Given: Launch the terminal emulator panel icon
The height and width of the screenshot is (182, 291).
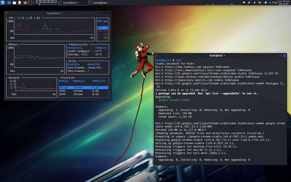Looking at the screenshot, I should coord(30,3).
